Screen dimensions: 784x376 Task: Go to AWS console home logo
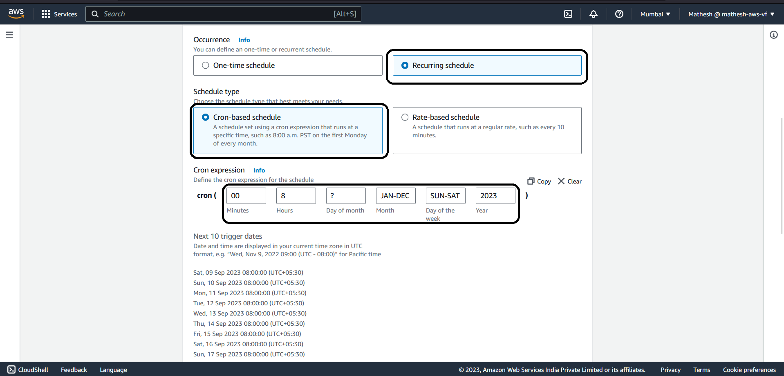16,13
